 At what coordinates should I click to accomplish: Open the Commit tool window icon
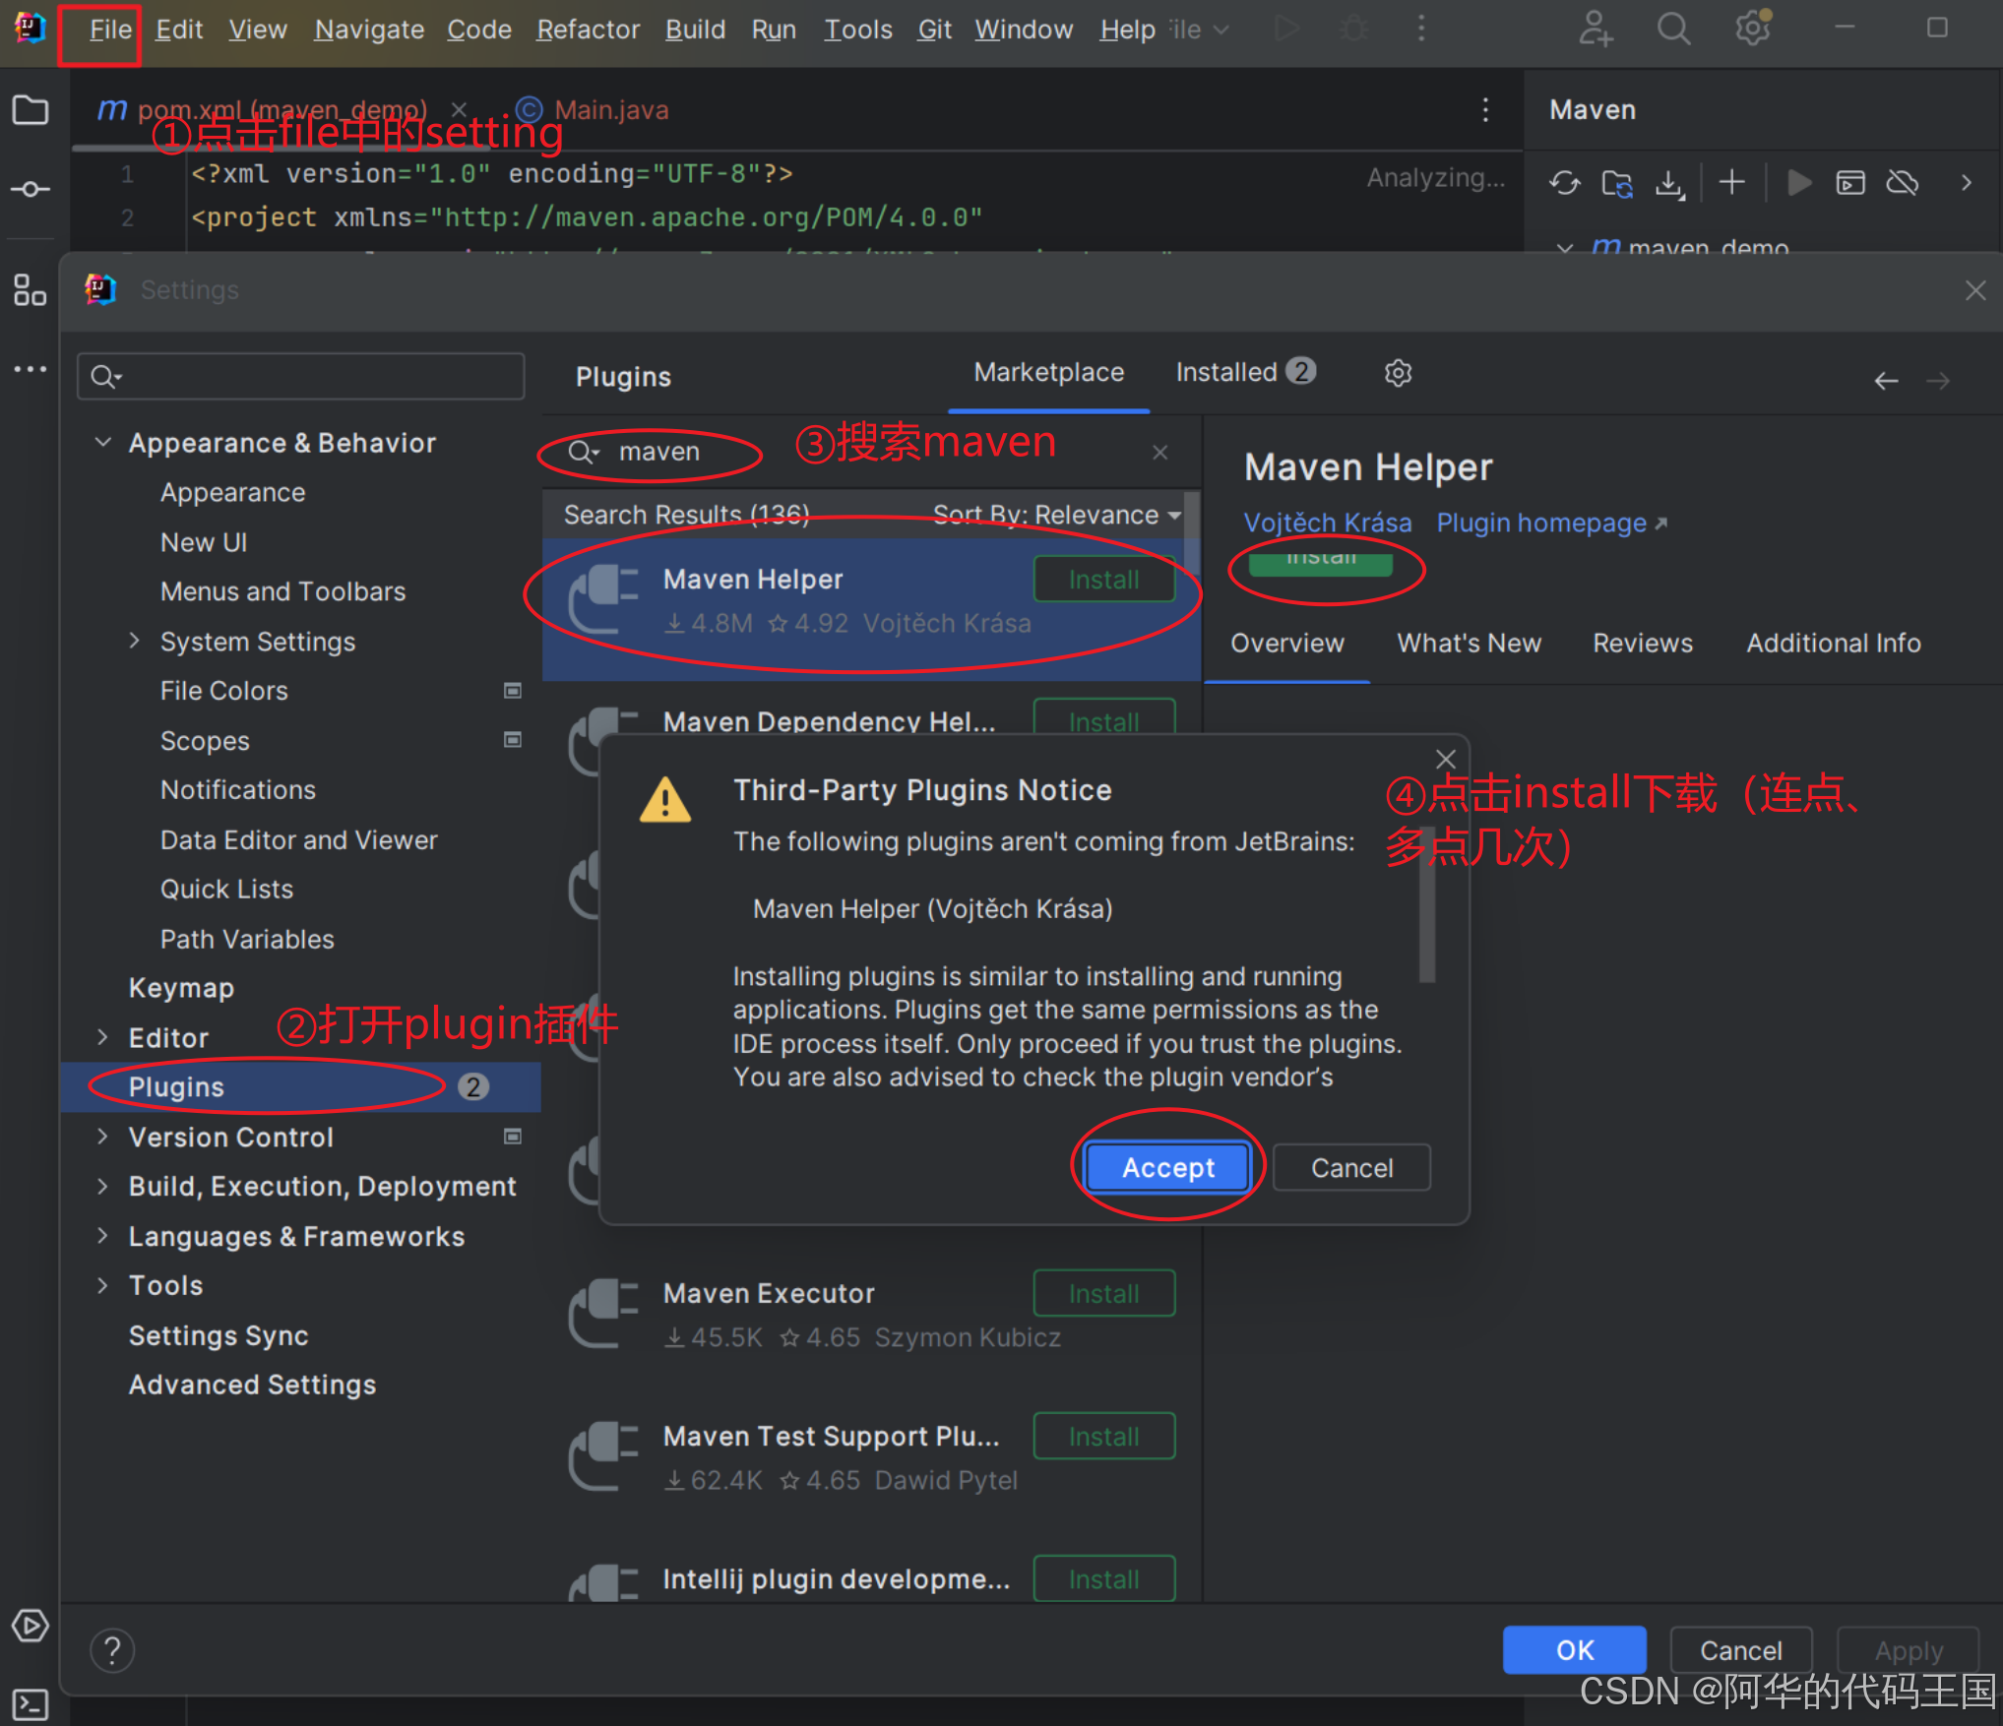point(31,189)
